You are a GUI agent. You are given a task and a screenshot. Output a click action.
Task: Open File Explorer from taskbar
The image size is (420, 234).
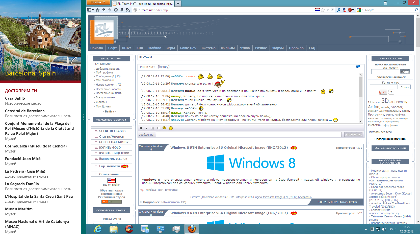tap(114, 229)
